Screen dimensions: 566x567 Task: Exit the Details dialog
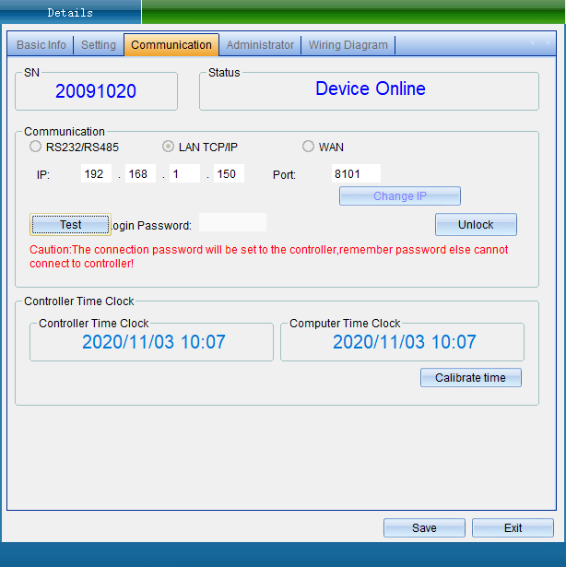tap(513, 528)
